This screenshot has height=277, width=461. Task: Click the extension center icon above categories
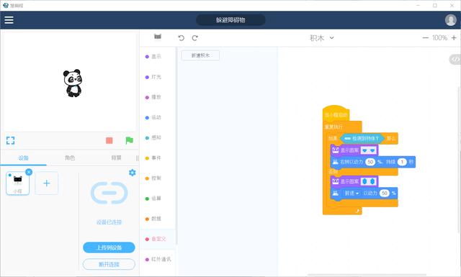tap(158, 37)
